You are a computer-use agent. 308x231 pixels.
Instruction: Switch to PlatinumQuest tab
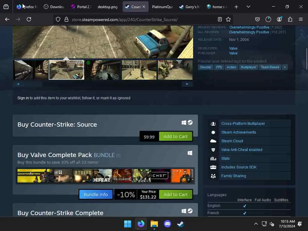point(162,7)
